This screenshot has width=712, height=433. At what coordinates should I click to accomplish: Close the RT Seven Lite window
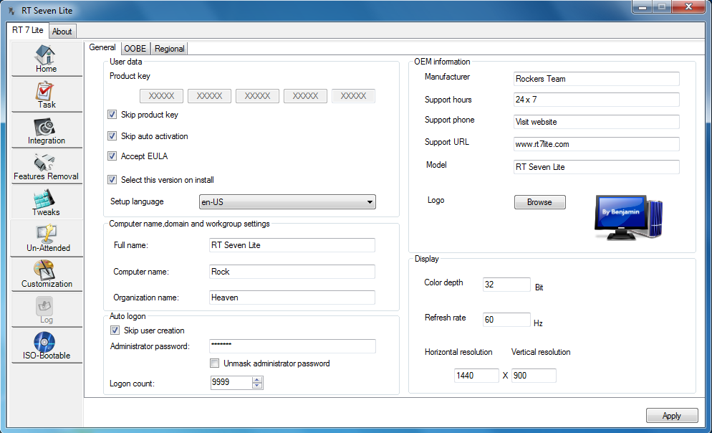click(x=688, y=7)
